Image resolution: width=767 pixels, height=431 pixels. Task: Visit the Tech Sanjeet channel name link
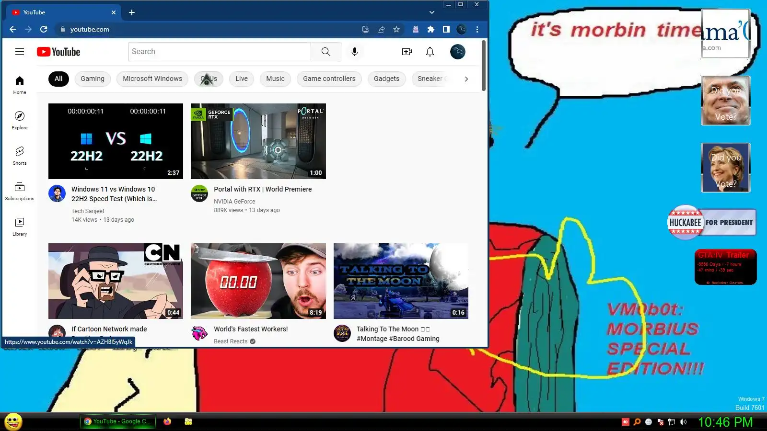[x=88, y=211]
